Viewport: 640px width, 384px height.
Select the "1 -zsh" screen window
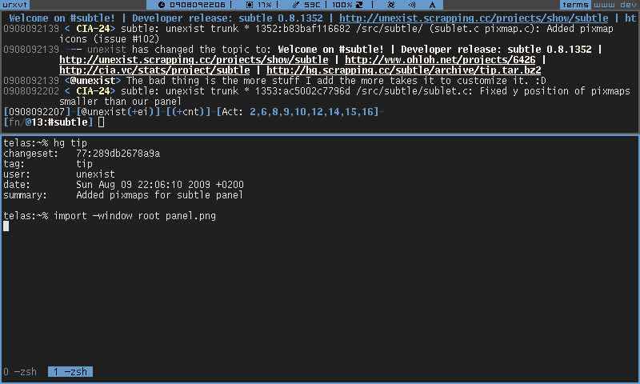pyautogui.click(x=70, y=371)
